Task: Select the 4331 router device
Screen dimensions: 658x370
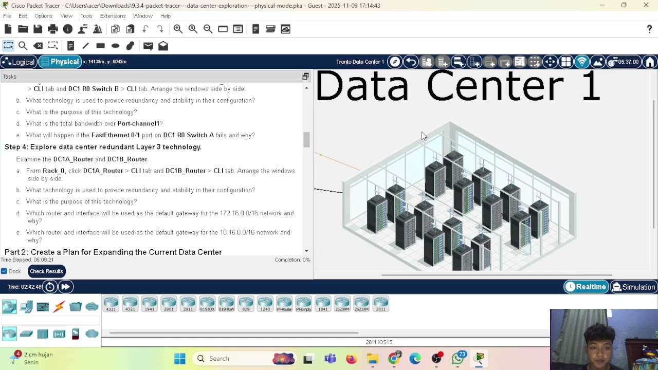Action: tap(111, 304)
